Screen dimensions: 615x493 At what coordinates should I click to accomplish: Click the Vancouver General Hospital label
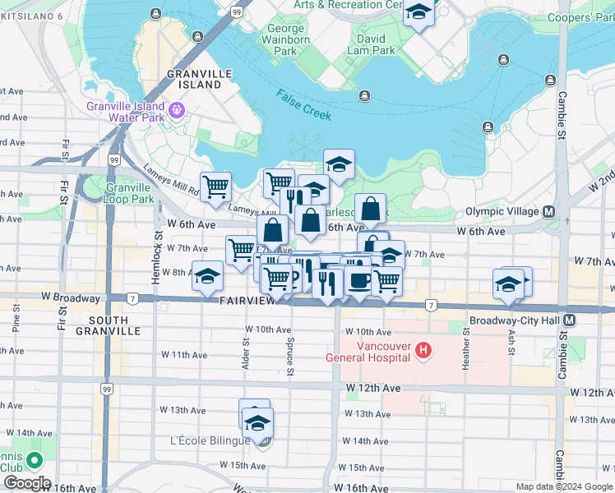click(368, 352)
